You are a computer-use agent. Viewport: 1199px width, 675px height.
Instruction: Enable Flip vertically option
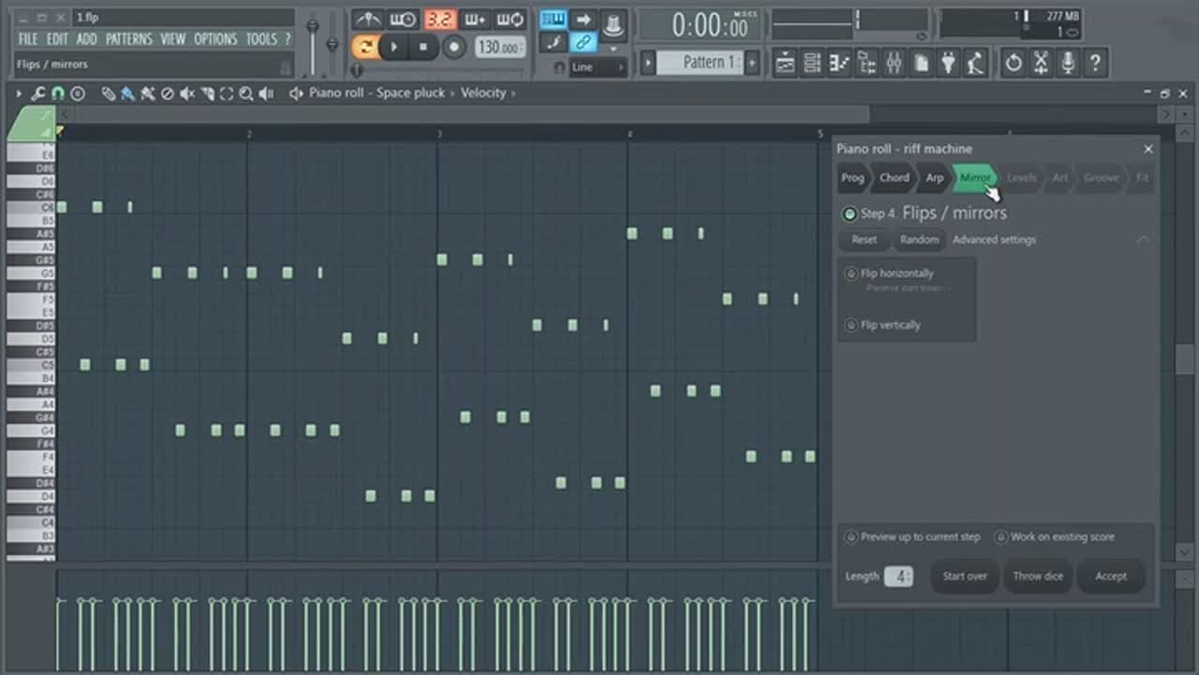tap(851, 325)
